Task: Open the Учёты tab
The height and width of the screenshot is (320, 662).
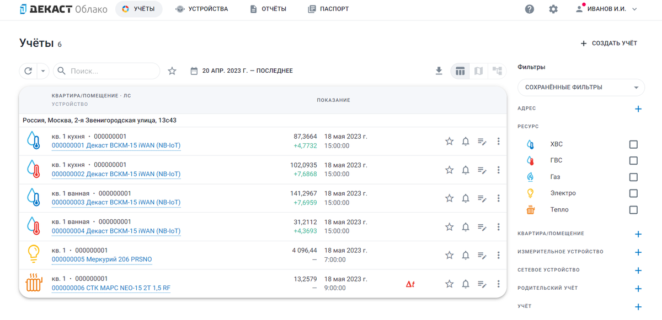Action: click(x=138, y=9)
